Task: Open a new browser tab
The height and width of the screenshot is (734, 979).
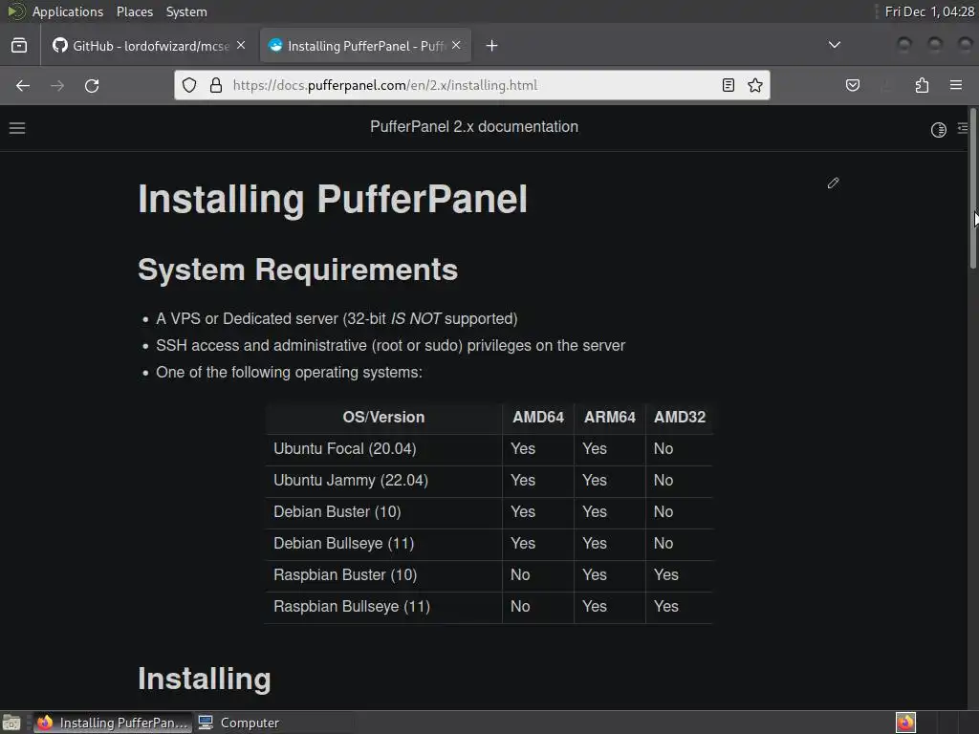Action: pos(492,46)
